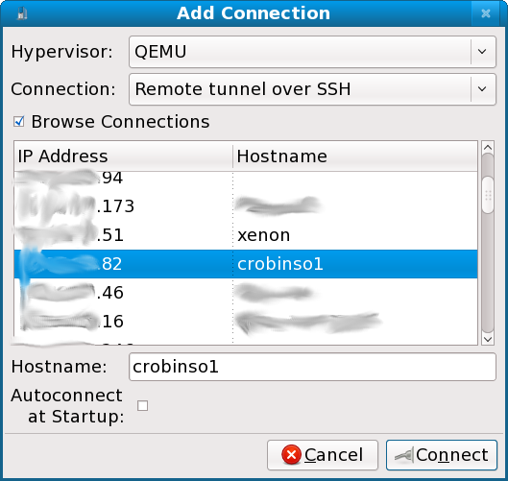Click the scrollbar up arrow

tap(488, 148)
